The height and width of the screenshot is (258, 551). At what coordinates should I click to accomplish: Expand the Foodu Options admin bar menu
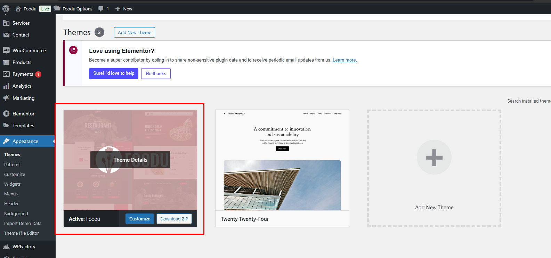click(73, 9)
